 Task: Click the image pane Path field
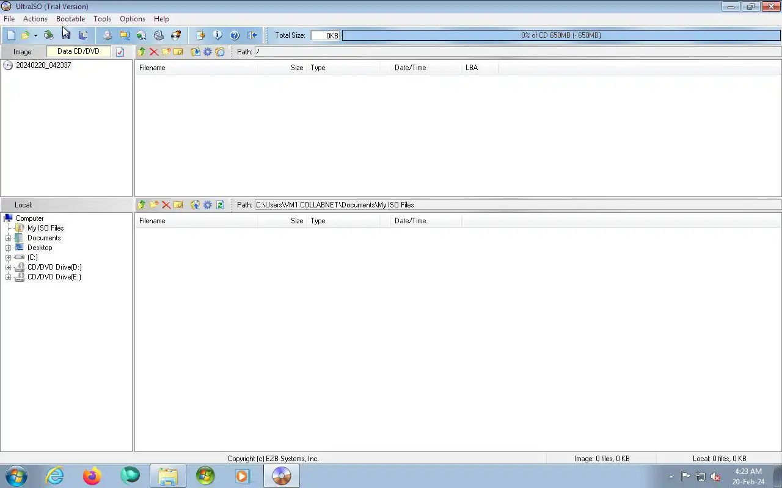pos(517,52)
